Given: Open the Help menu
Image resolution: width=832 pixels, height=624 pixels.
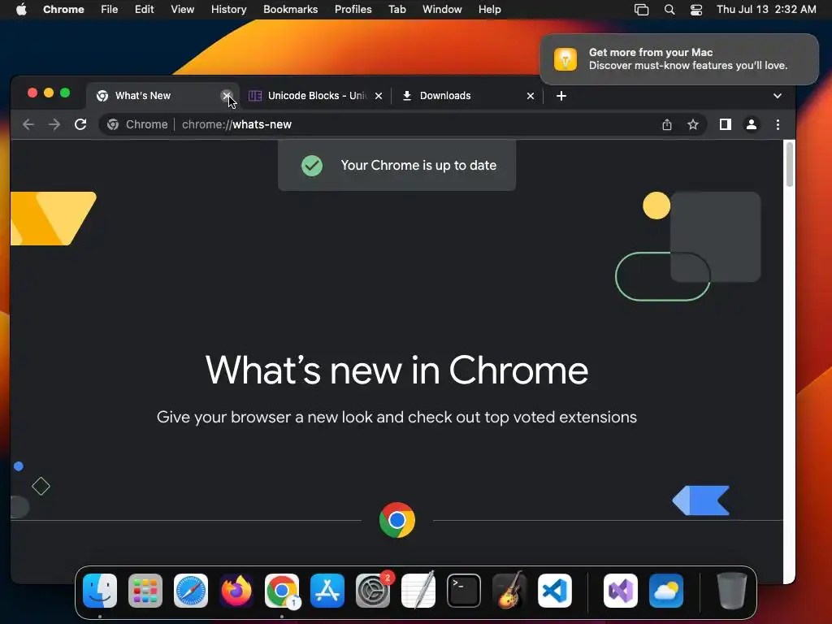Looking at the screenshot, I should 489,9.
